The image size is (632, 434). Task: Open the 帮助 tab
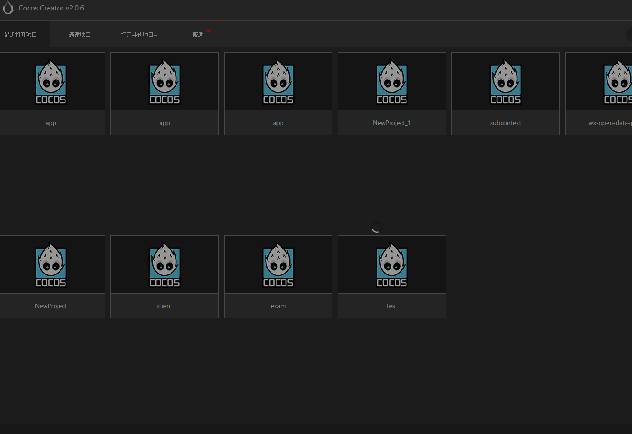[x=198, y=35]
